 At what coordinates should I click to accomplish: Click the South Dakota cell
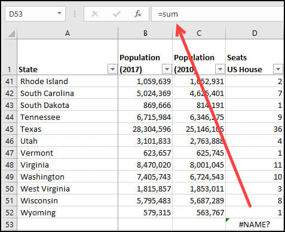pos(68,105)
